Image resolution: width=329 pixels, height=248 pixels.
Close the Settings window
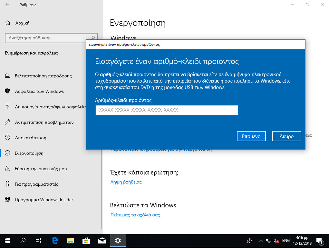click(x=322, y=5)
